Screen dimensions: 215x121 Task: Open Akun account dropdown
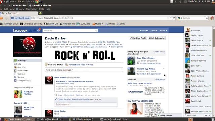click(x=163, y=31)
